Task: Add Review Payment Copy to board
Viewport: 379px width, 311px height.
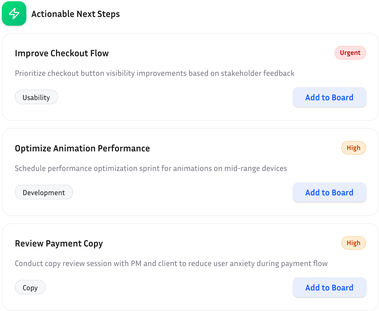Action: click(329, 287)
